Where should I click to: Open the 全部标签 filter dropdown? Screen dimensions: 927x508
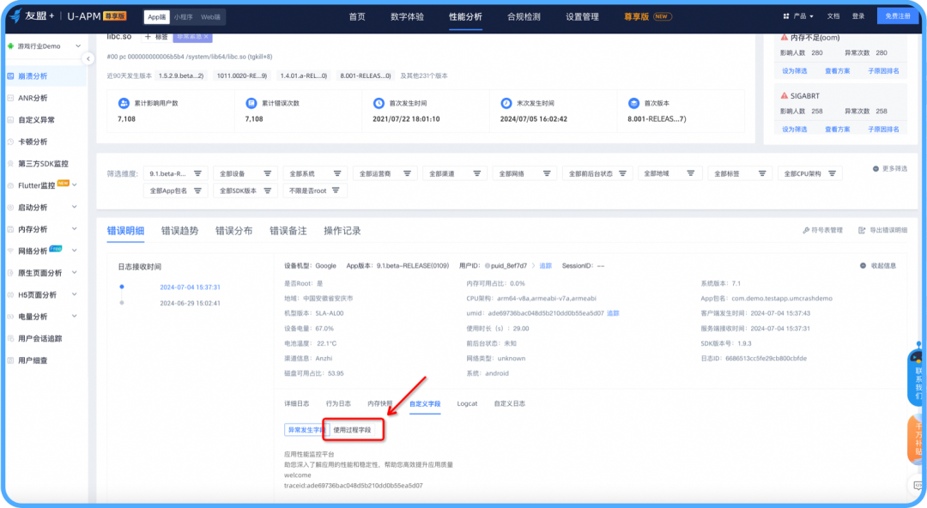(x=740, y=174)
